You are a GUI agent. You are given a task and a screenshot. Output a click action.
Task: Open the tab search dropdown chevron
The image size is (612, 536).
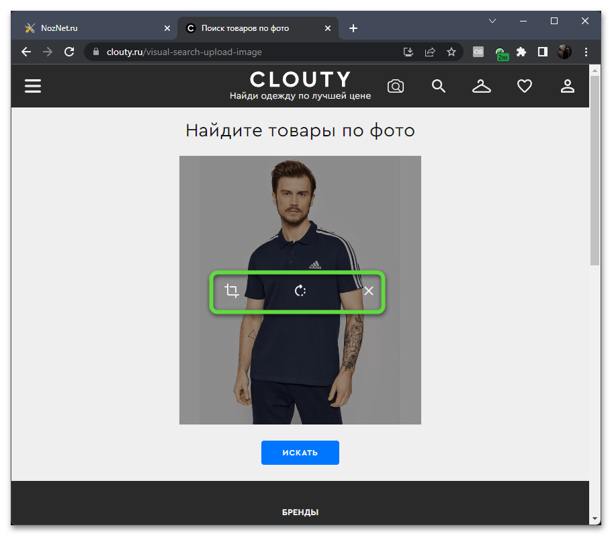coord(492,21)
